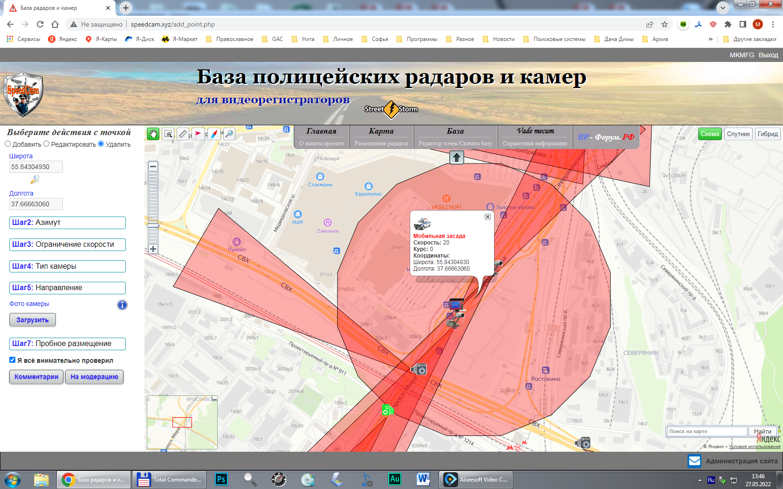783x489 pixels.
Task: Expand the Шаг2: Азимут step
Action: pyautogui.click(x=68, y=223)
